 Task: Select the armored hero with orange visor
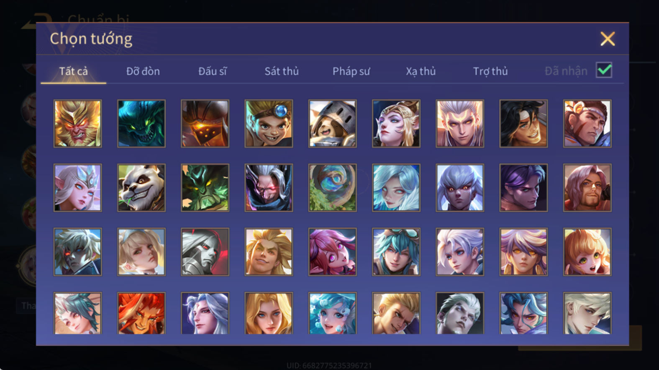[205, 124]
